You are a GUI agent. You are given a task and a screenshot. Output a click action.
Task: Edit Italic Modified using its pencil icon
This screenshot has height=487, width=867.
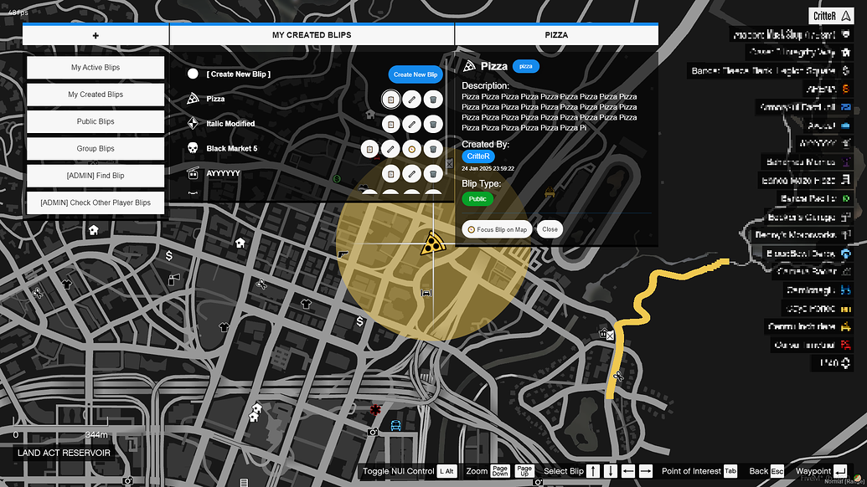tap(411, 123)
